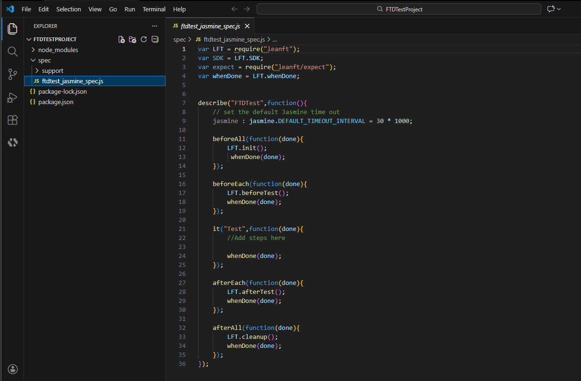Close the ftdtest_jasmine_spec.js tab
The height and width of the screenshot is (381, 581).
pos(246,26)
